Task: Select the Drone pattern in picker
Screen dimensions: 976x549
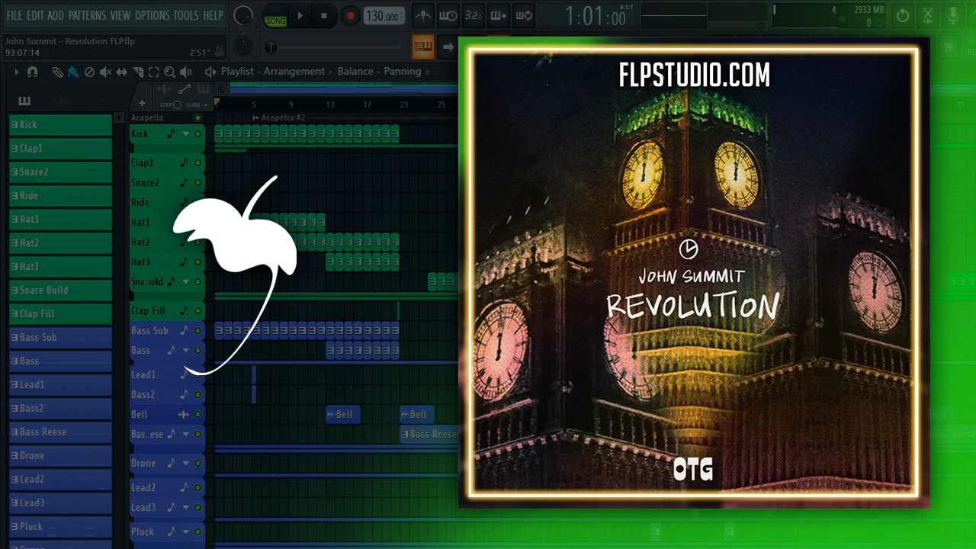Action: (x=61, y=456)
